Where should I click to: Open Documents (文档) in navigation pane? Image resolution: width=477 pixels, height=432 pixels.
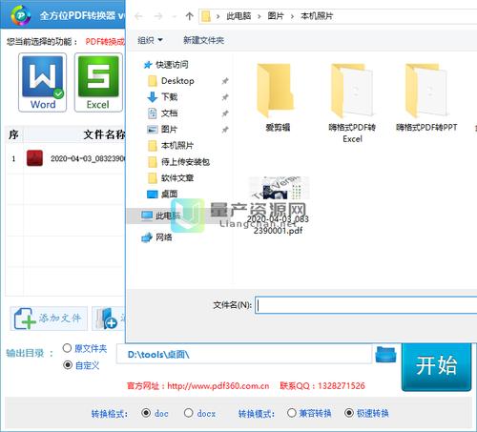pyautogui.click(x=169, y=113)
